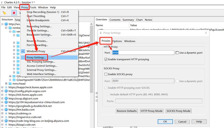Click icon beside bizapi.csdn.net

tap(6, 125)
